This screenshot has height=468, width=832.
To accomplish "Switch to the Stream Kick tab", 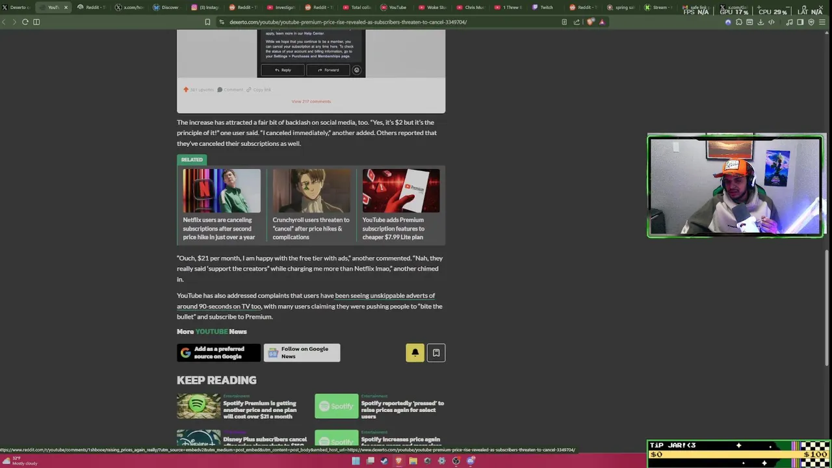I will click(x=656, y=7).
